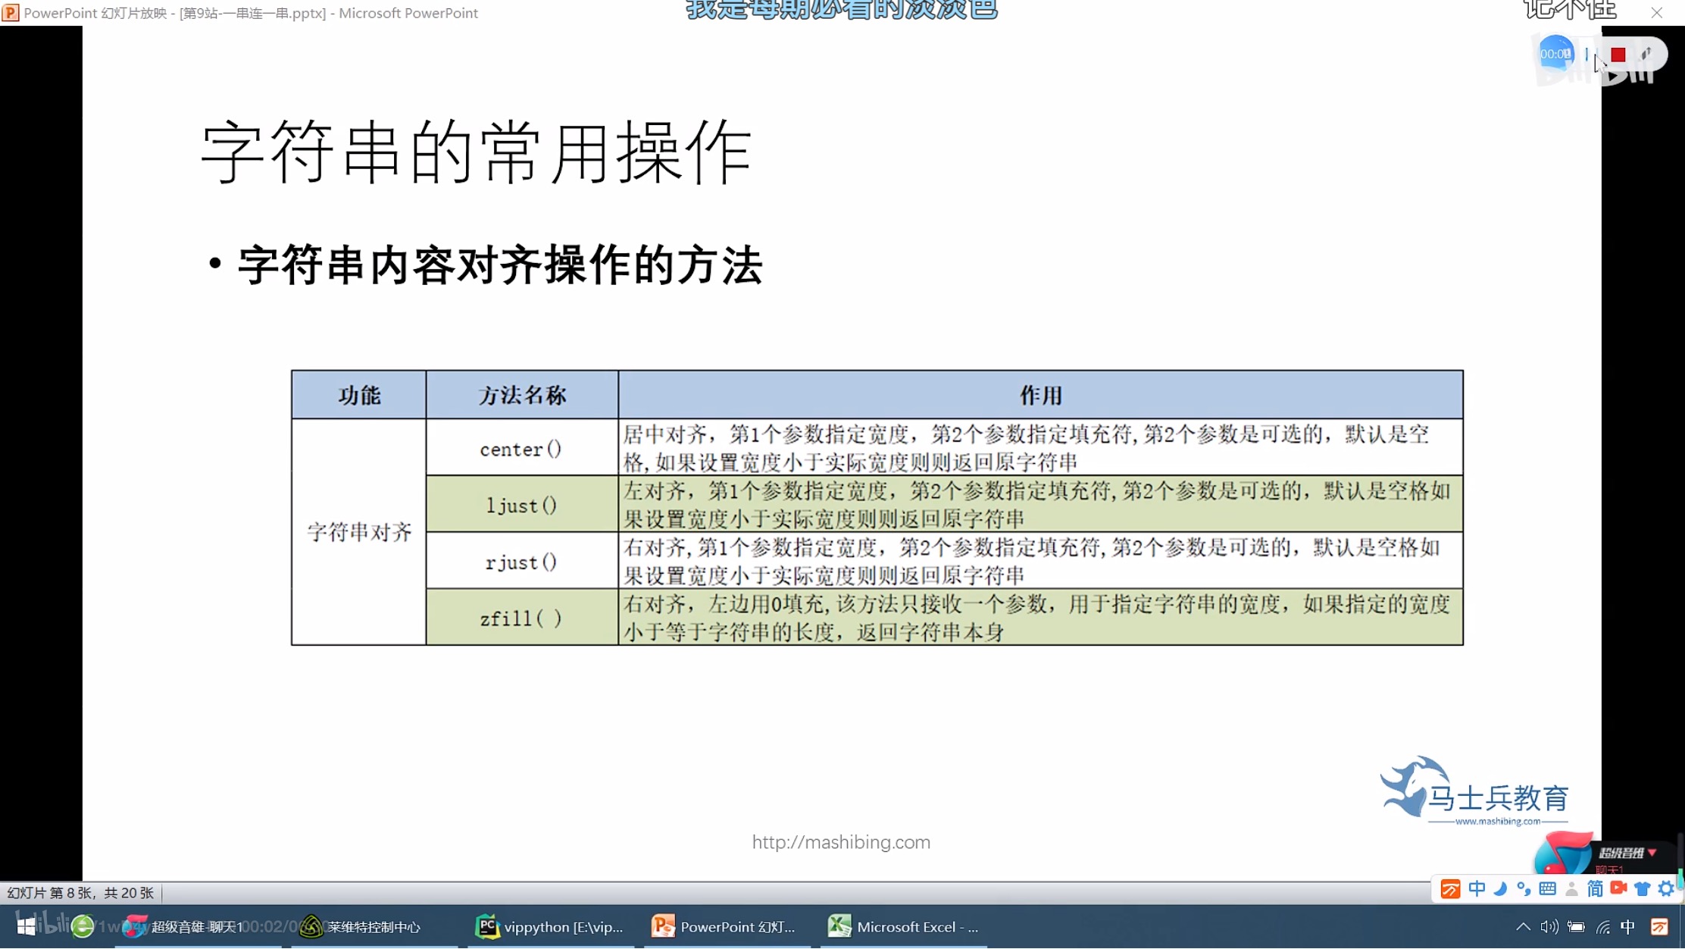Click the pen annotation icon in recorder

click(x=1646, y=55)
